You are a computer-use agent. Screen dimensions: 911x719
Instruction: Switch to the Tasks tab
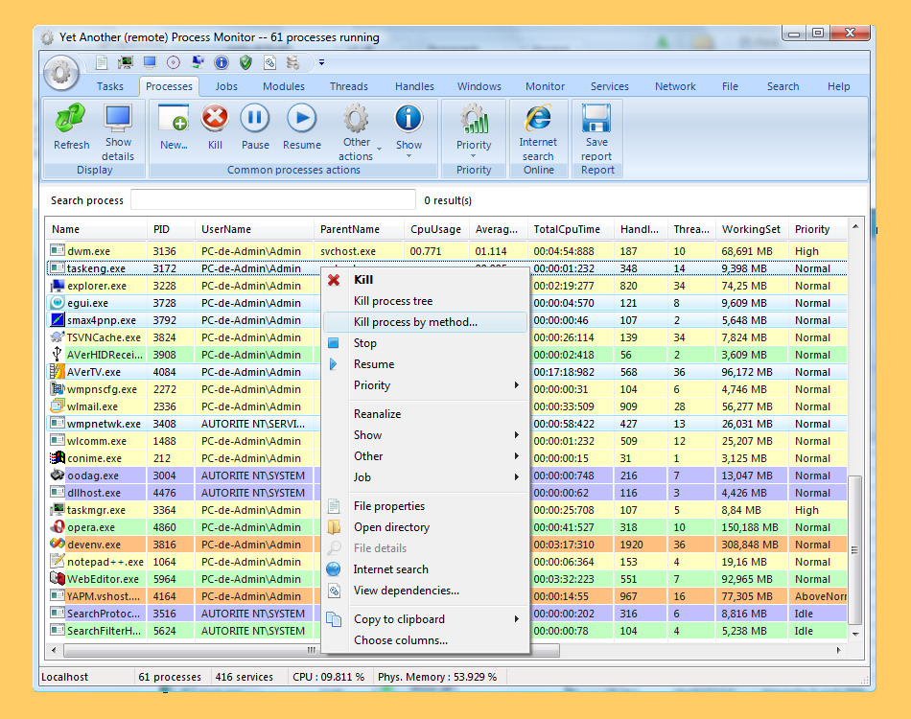(x=110, y=86)
